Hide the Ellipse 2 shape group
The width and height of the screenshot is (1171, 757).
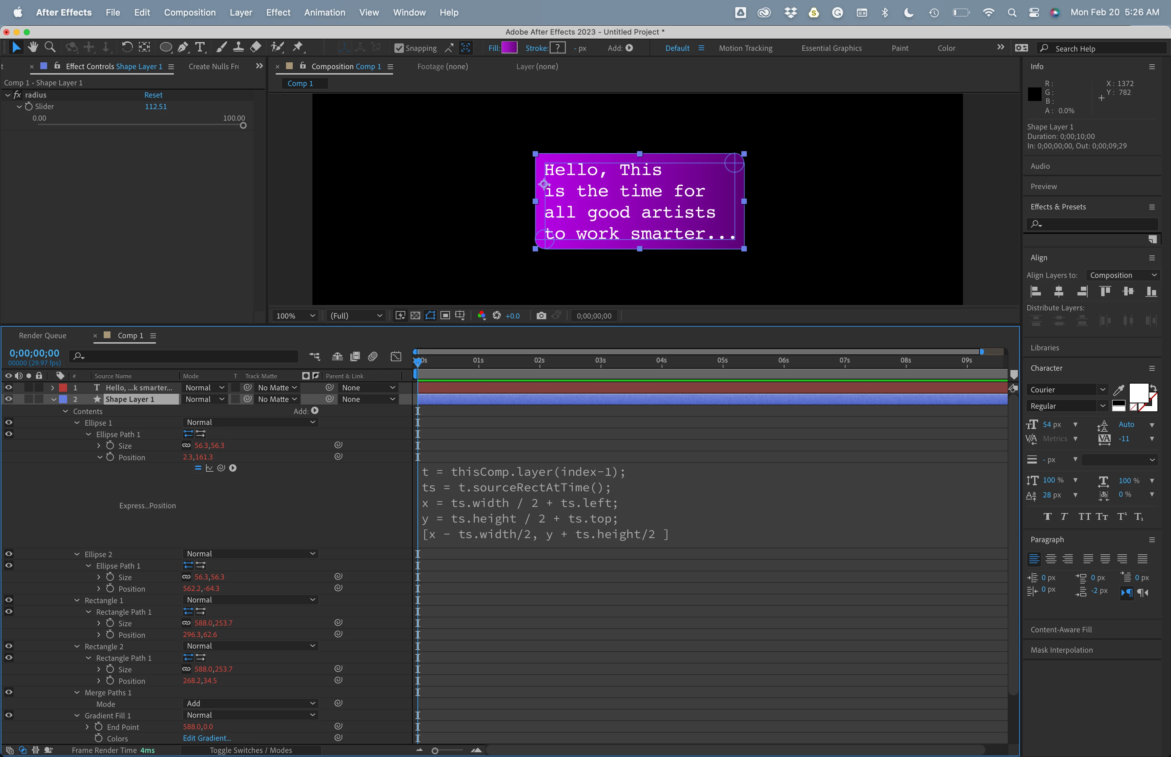8,554
